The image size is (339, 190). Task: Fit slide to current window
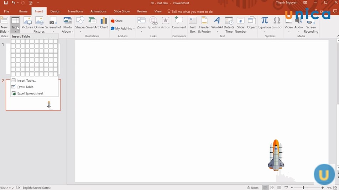[x=335, y=188]
